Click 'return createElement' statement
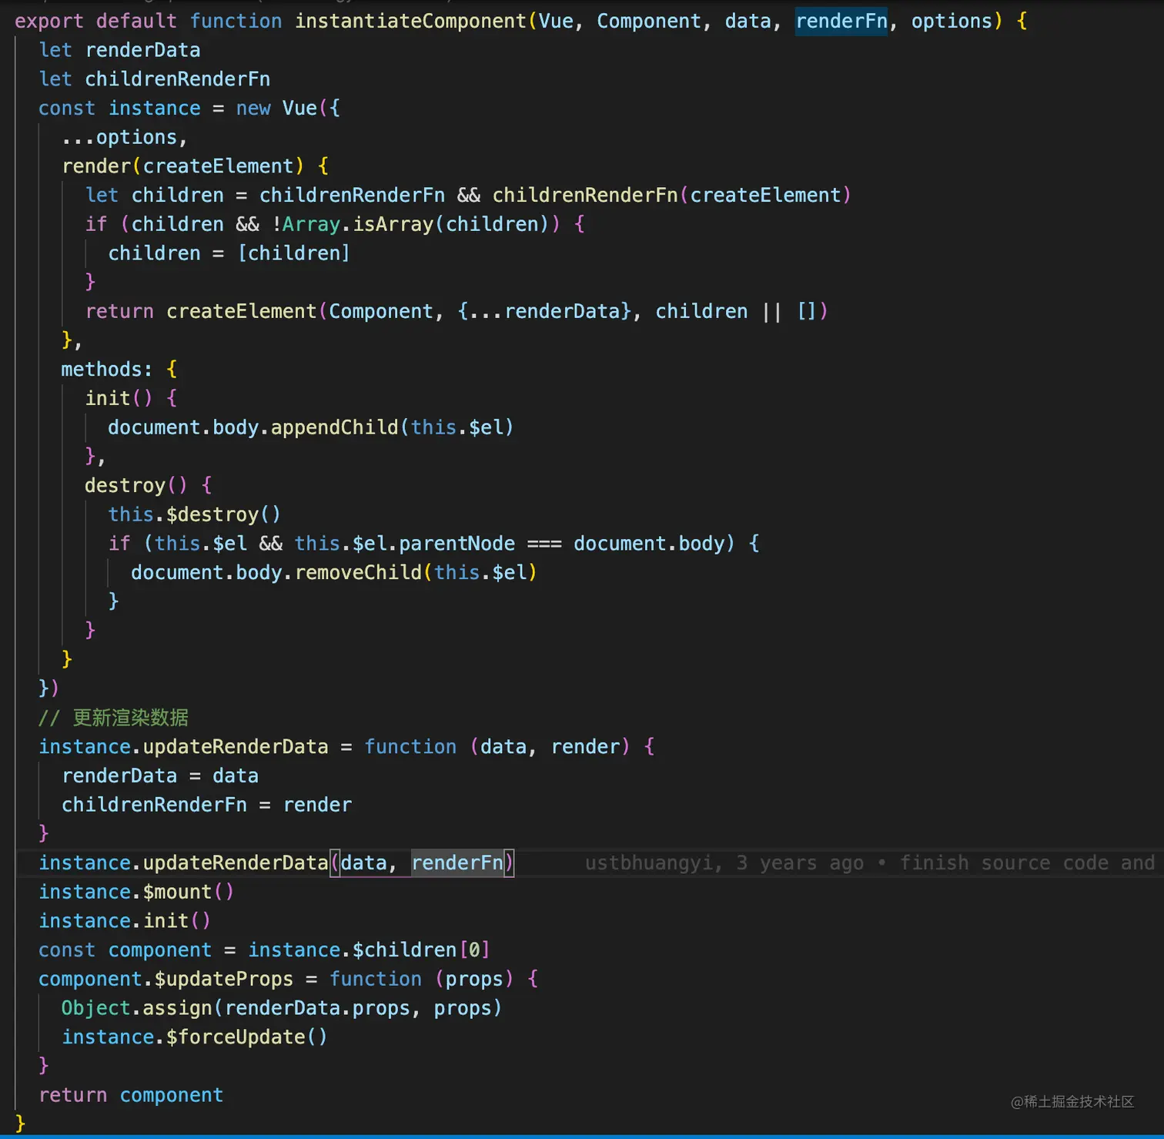Viewport: 1164px width, 1139px height. coord(201,311)
